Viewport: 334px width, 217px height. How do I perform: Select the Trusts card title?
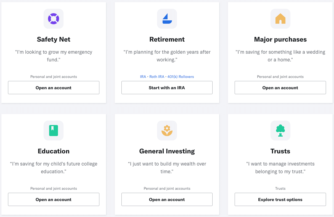[280, 151]
